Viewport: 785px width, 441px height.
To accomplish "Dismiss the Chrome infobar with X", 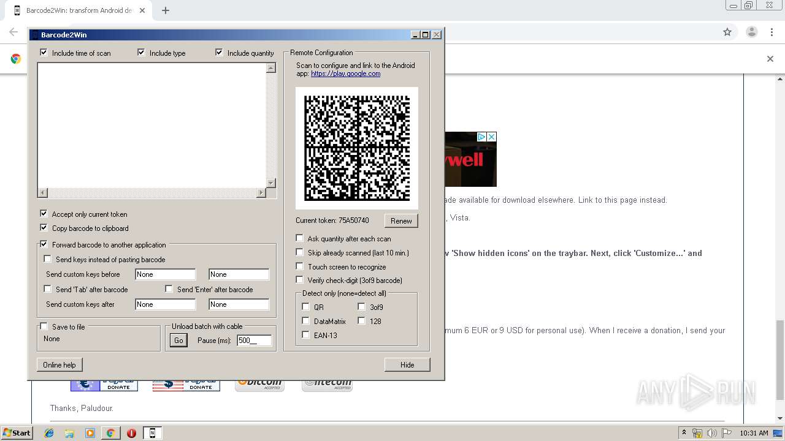I will [x=770, y=59].
